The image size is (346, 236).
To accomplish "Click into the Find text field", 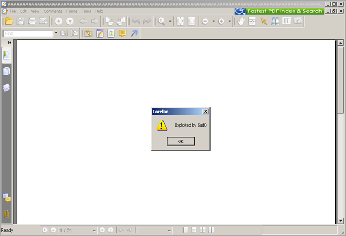I will tap(28, 33).
